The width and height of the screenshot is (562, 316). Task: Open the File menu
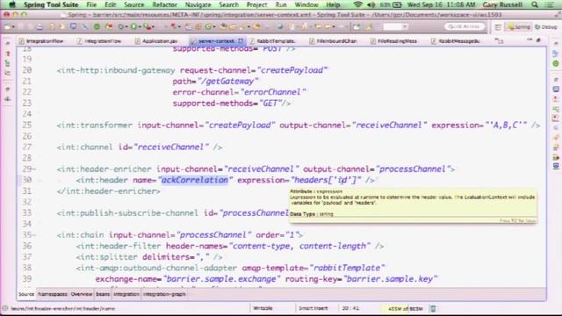(x=91, y=4)
